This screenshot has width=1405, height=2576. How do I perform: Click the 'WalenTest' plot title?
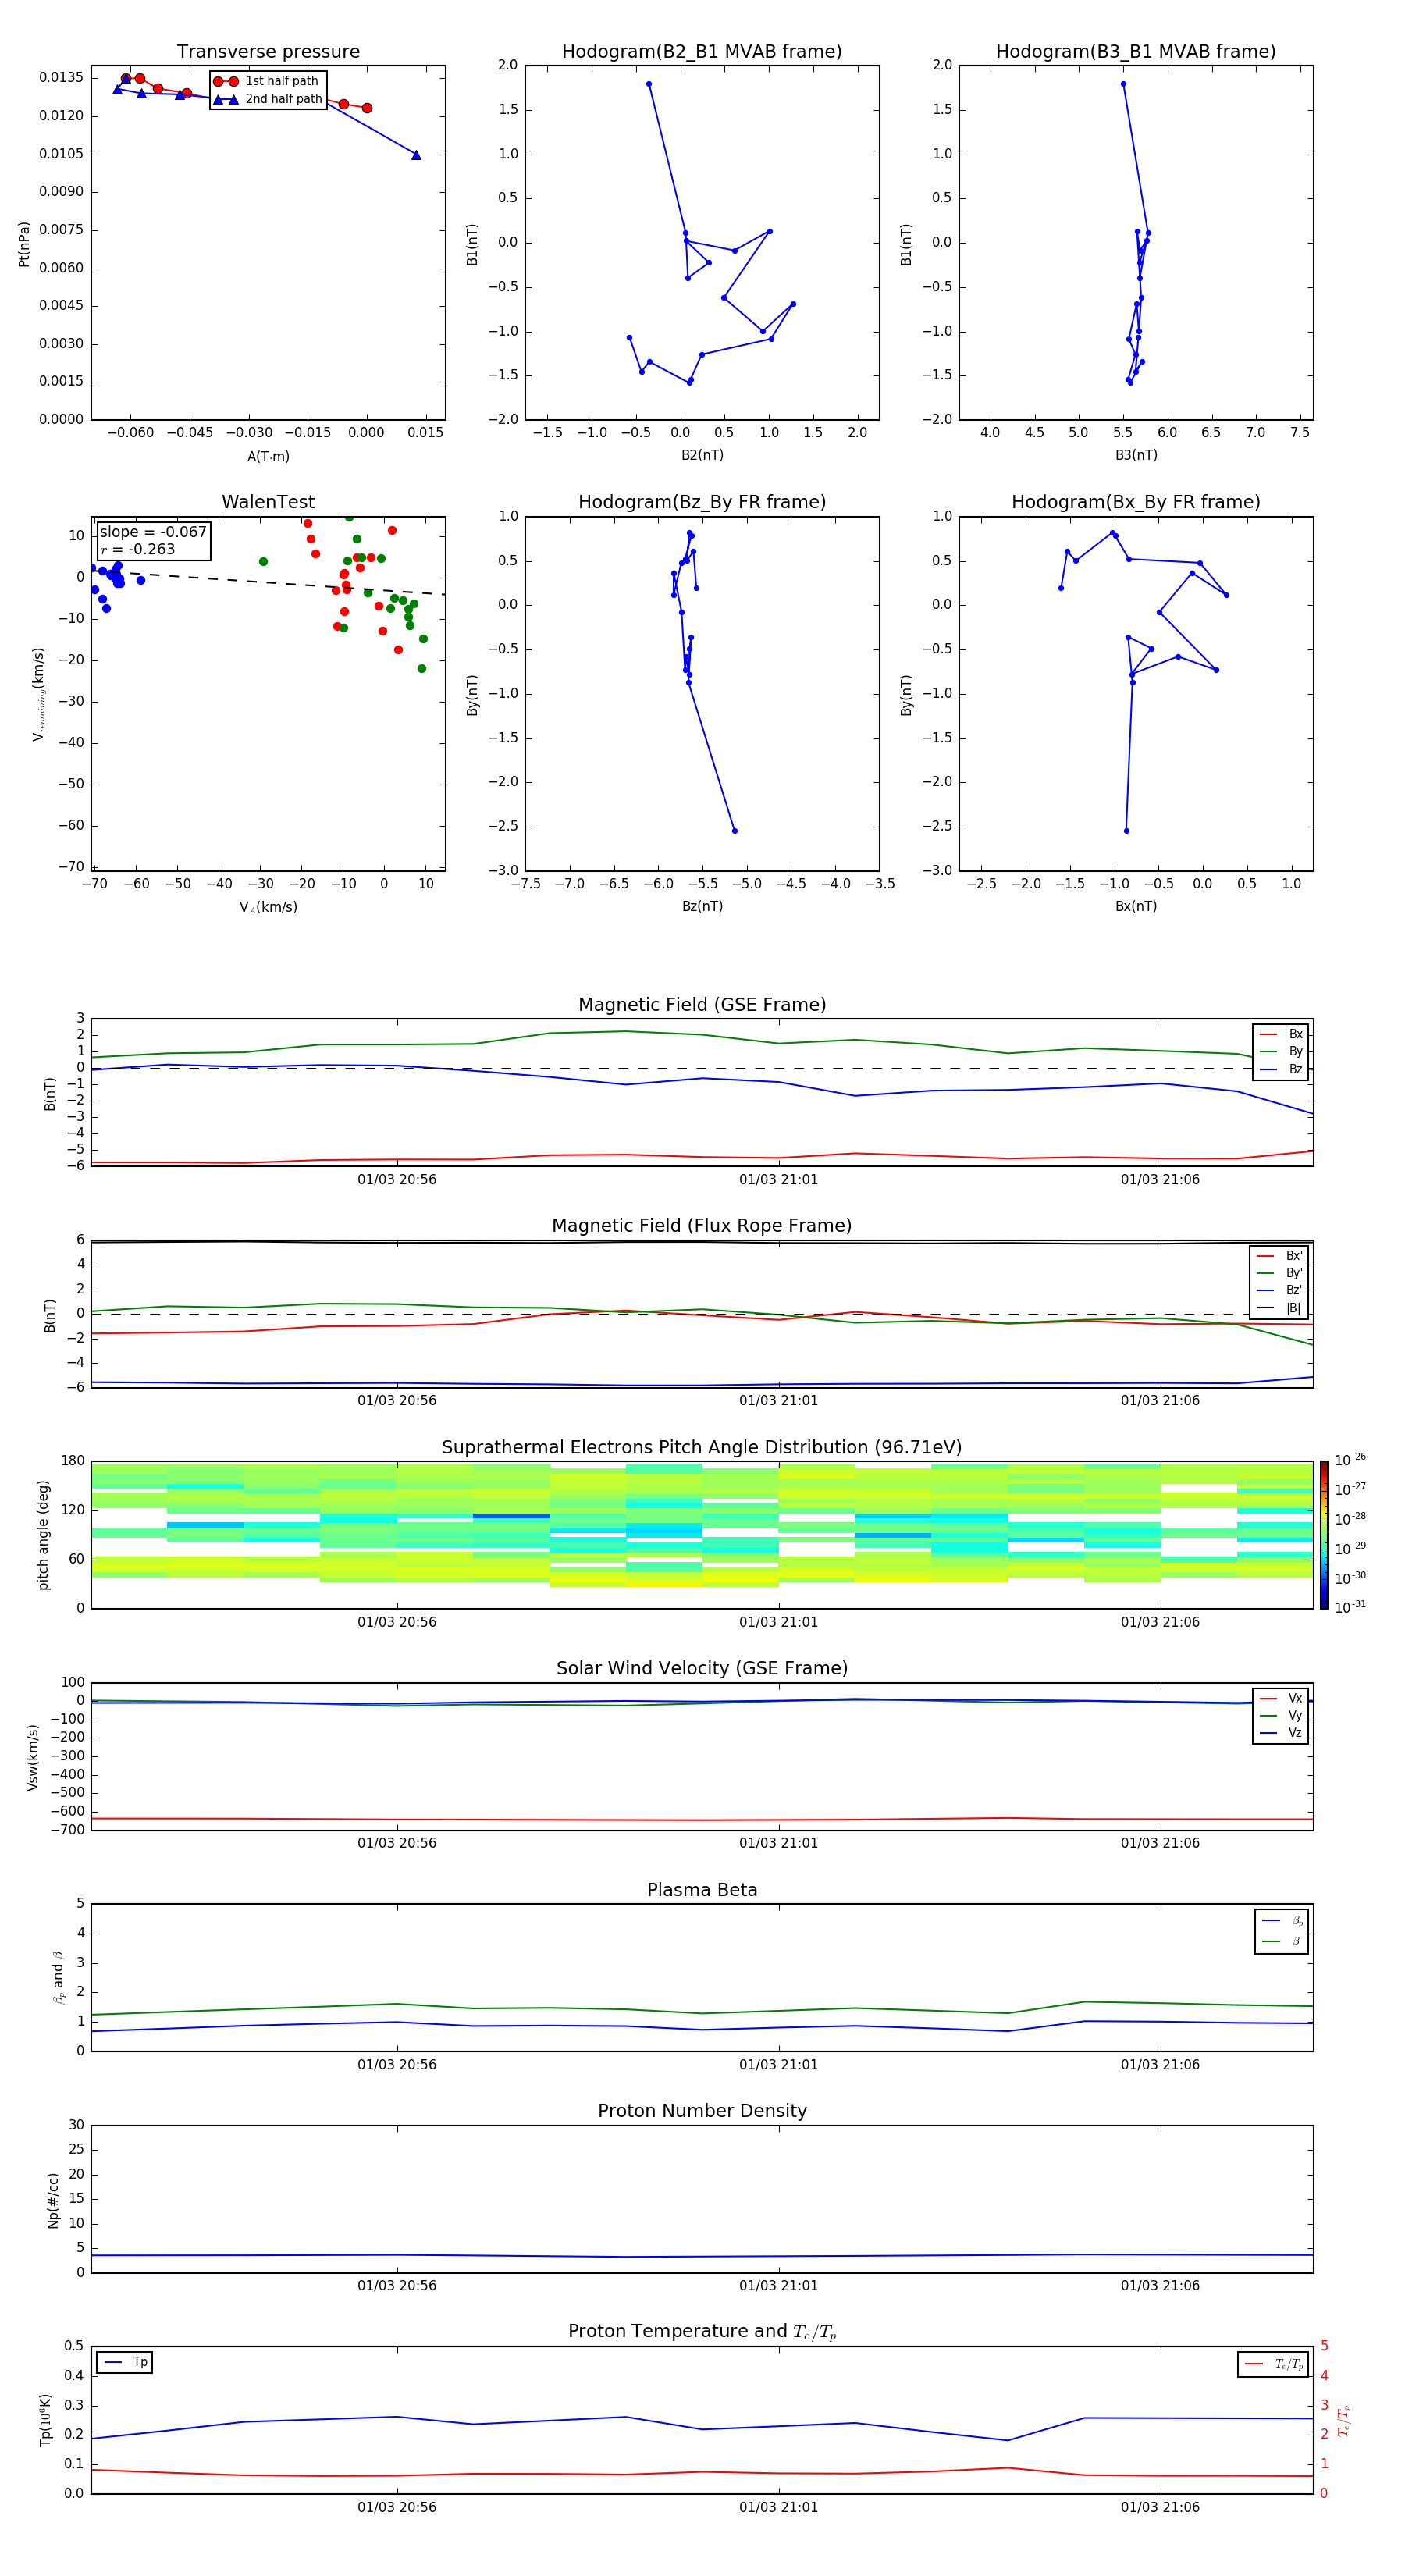268,502
